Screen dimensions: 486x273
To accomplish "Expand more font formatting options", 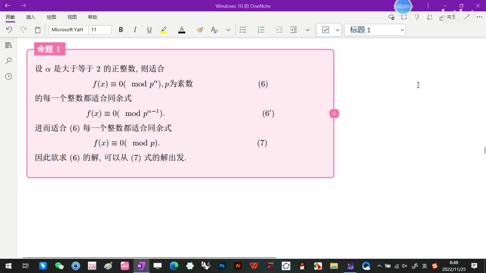I will (228, 30).
